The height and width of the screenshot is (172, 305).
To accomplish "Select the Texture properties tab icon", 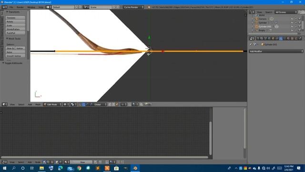I will pos(292,38).
